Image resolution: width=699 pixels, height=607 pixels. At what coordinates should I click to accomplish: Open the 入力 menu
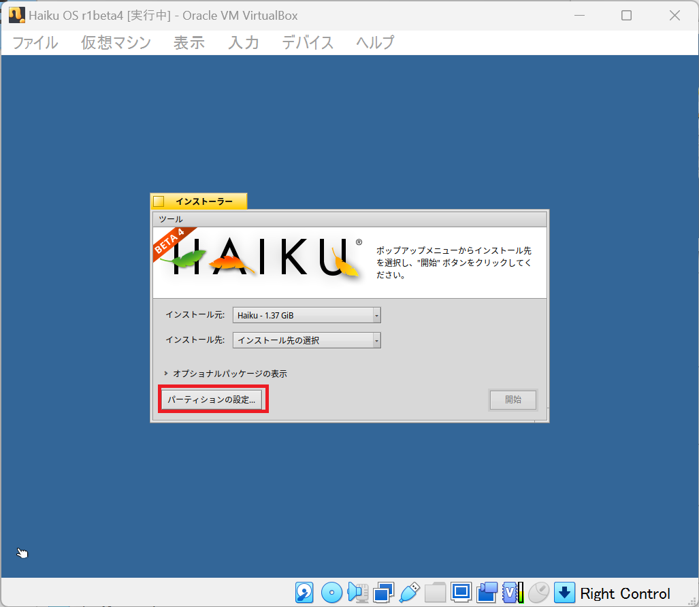coord(244,43)
